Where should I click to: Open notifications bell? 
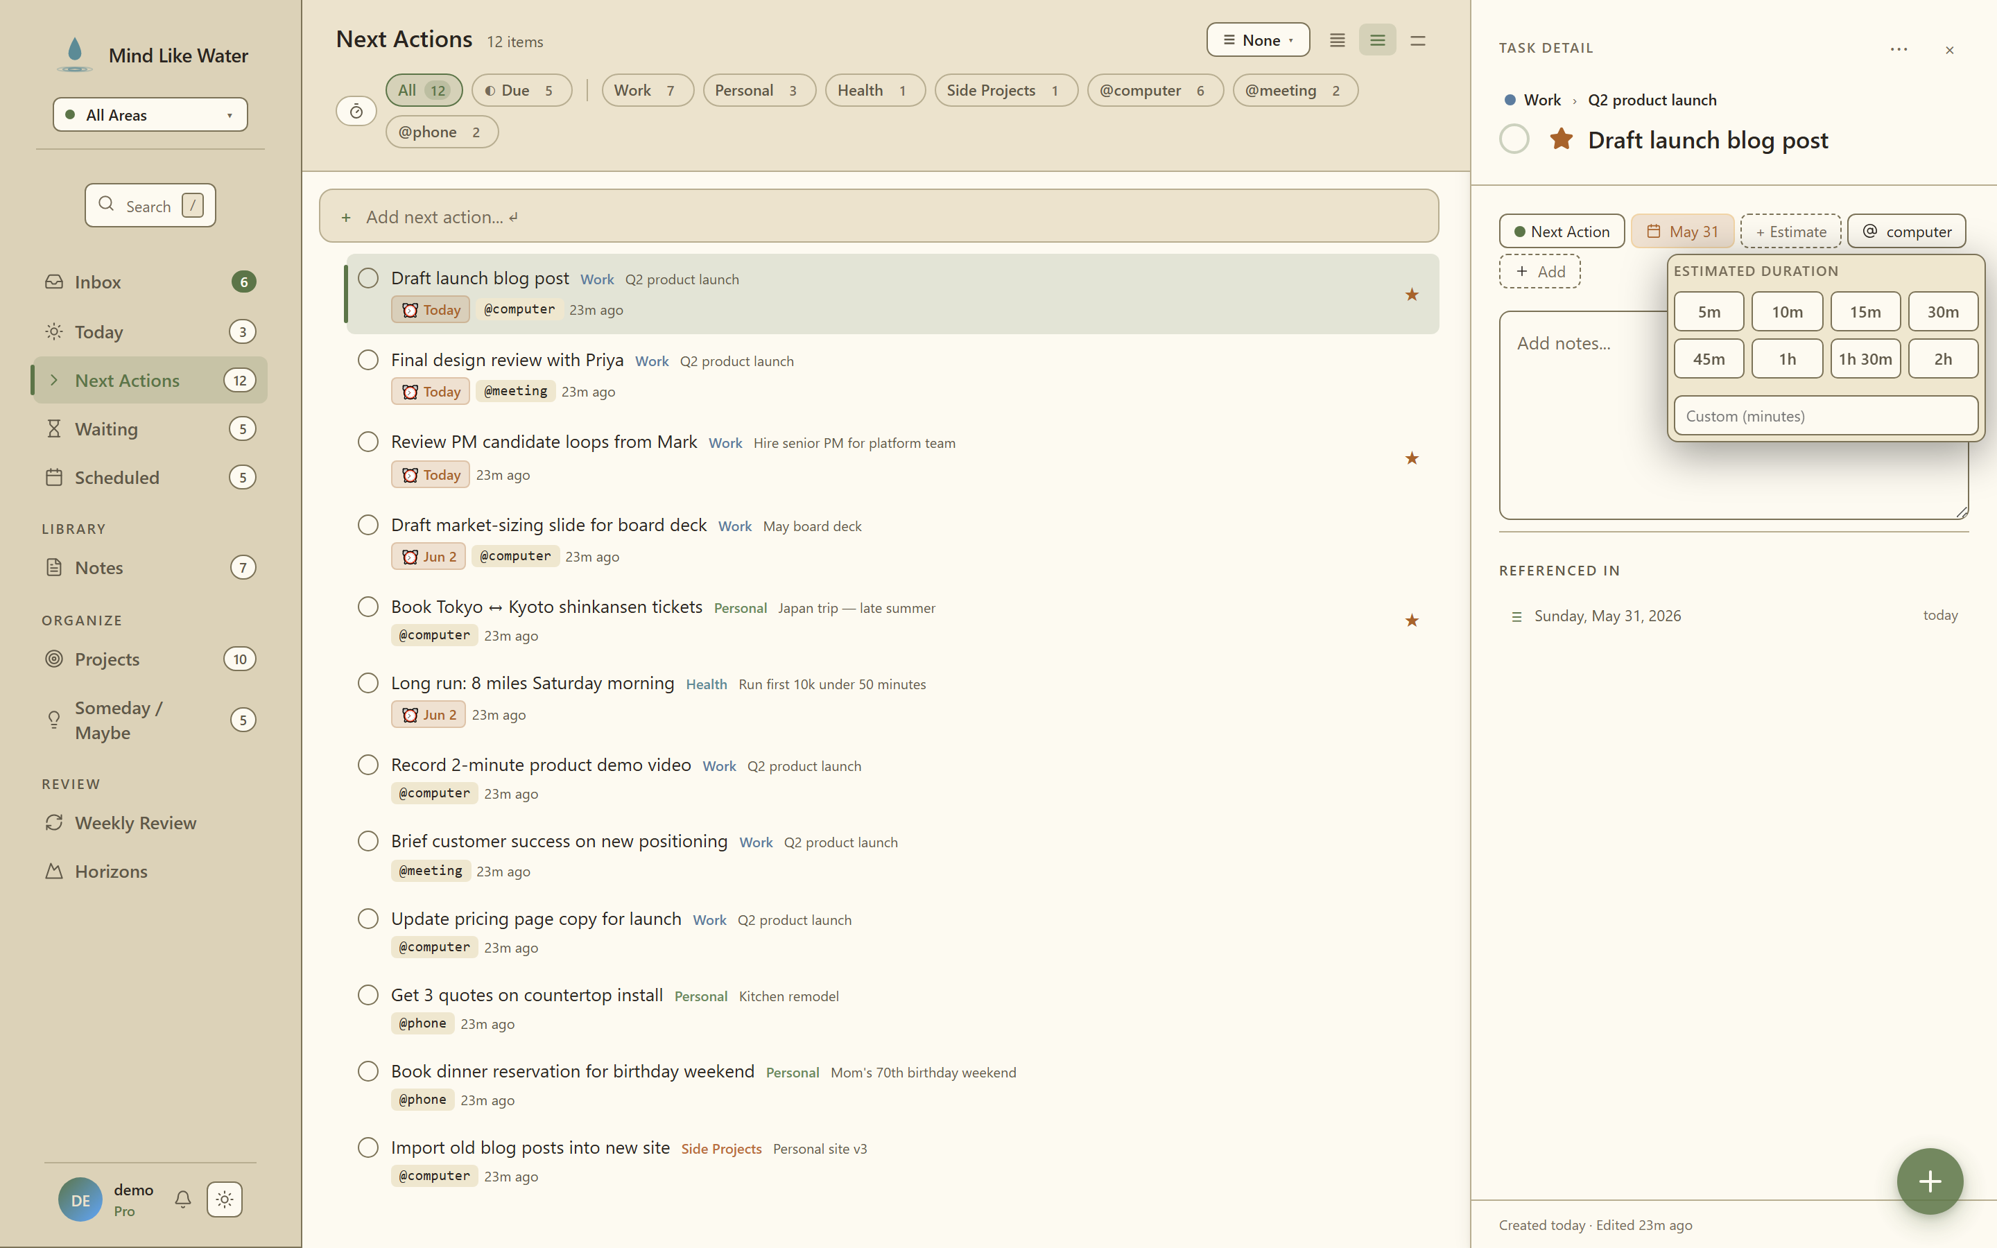[183, 1199]
